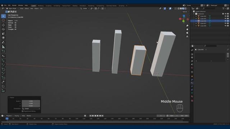Open the Modifiers wrench properties tab

point(192,80)
